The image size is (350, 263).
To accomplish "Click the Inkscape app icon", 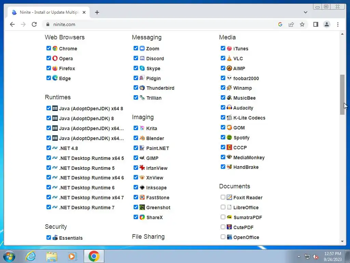I will click(142, 187).
